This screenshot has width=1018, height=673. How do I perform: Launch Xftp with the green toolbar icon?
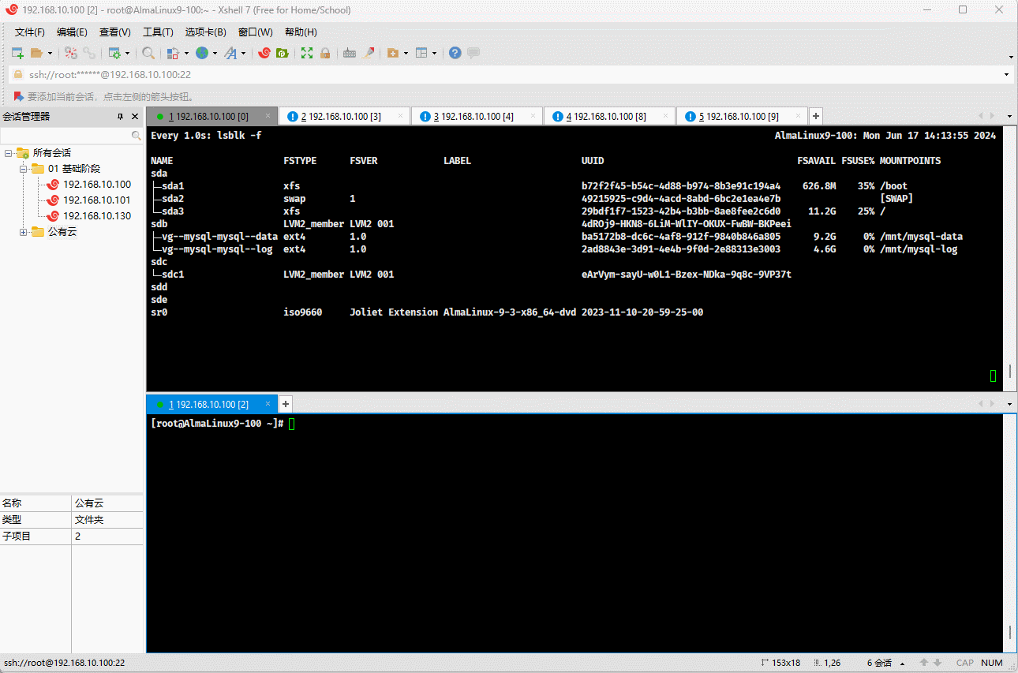point(282,53)
